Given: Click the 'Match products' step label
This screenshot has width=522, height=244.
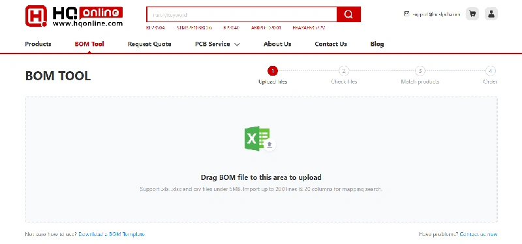Looking at the screenshot, I should (420, 82).
